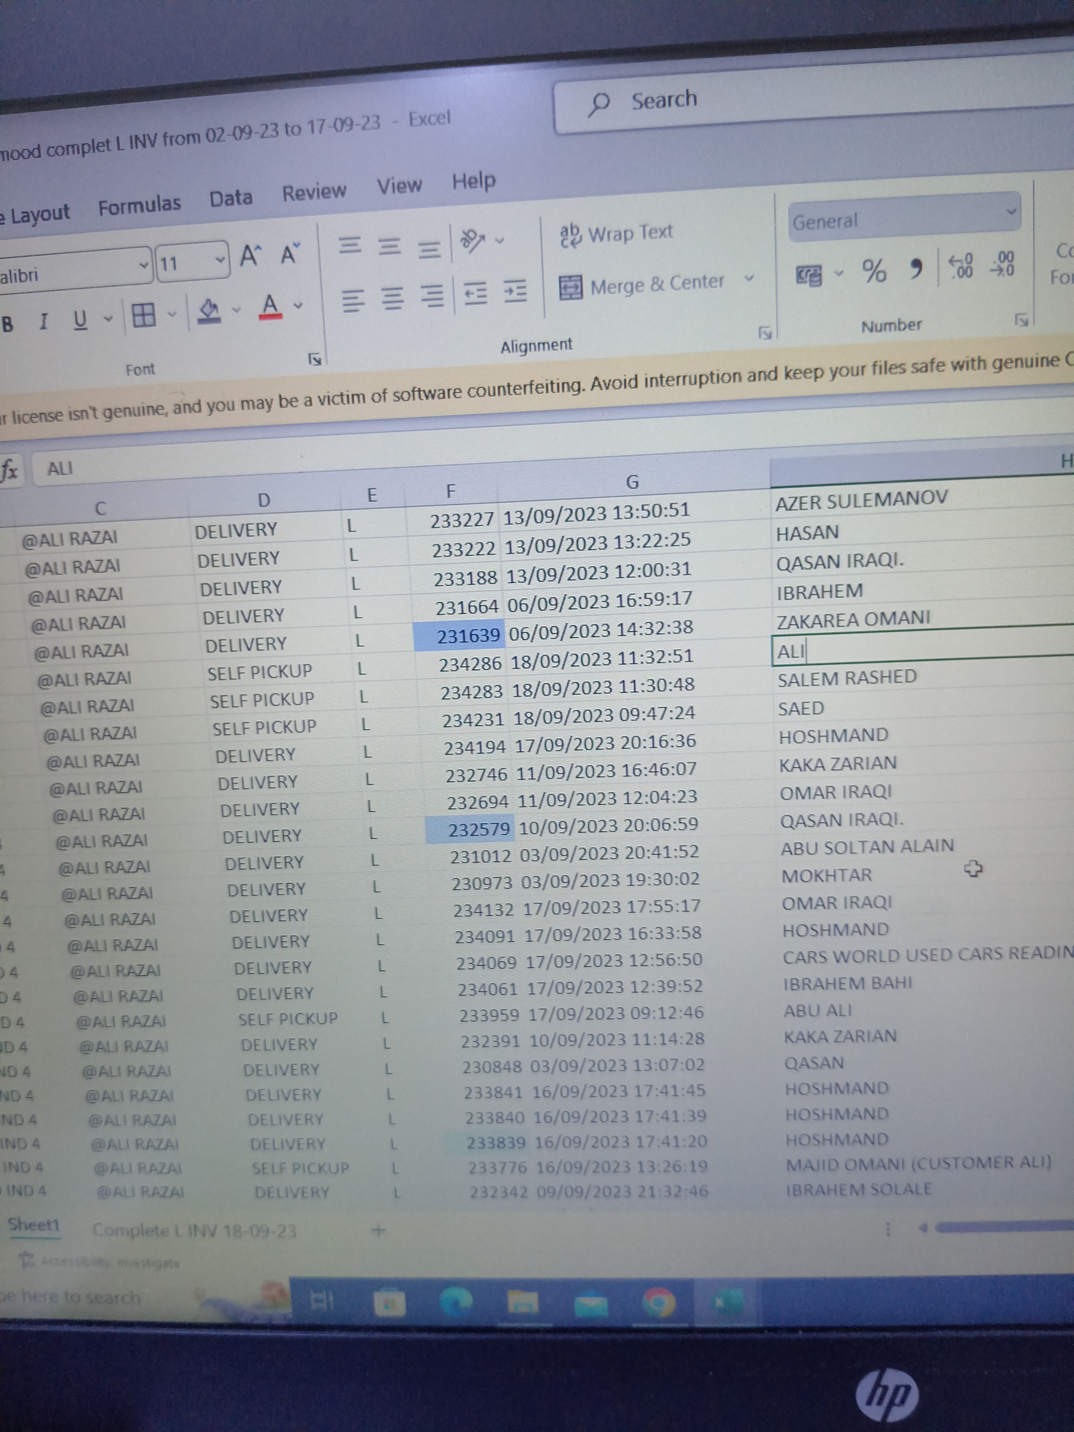Viewport: 1074px width, 1432px height.
Task: Open the Font Color dropdown arrow
Action: tap(298, 304)
